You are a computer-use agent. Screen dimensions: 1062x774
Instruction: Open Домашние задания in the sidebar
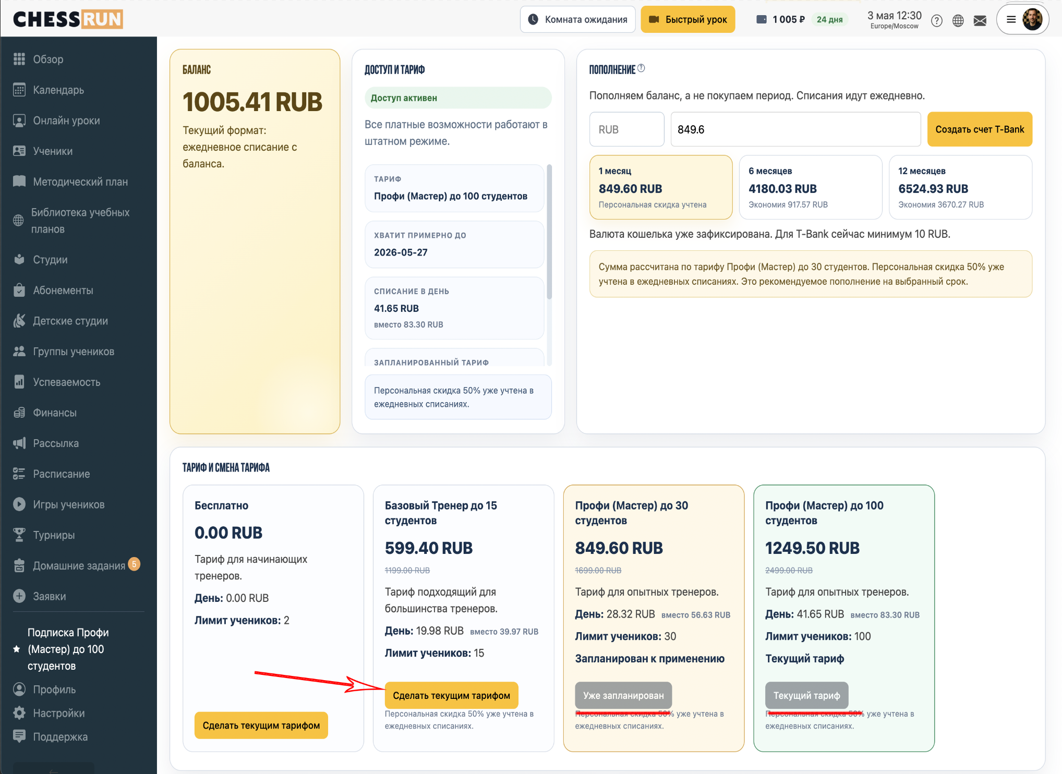78,565
